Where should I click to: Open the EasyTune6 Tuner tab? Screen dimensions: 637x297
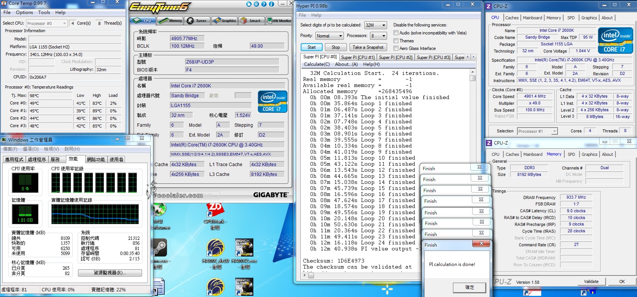pyautogui.click(x=197, y=20)
